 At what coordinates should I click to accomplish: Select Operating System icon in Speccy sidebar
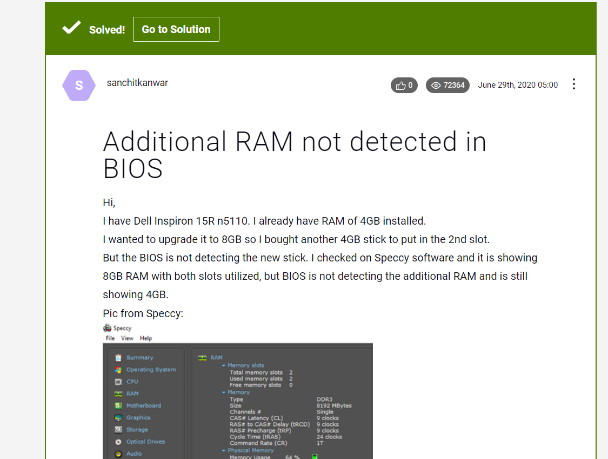pyautogui.click(x=118, y=370)
